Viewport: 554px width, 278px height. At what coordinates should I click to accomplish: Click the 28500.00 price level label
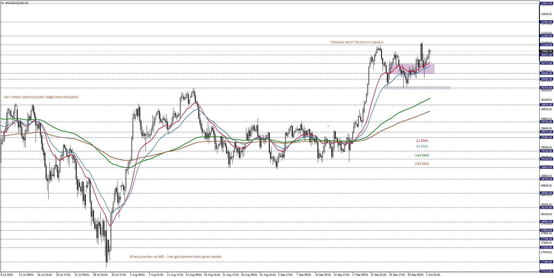click(x=546, y=193)
